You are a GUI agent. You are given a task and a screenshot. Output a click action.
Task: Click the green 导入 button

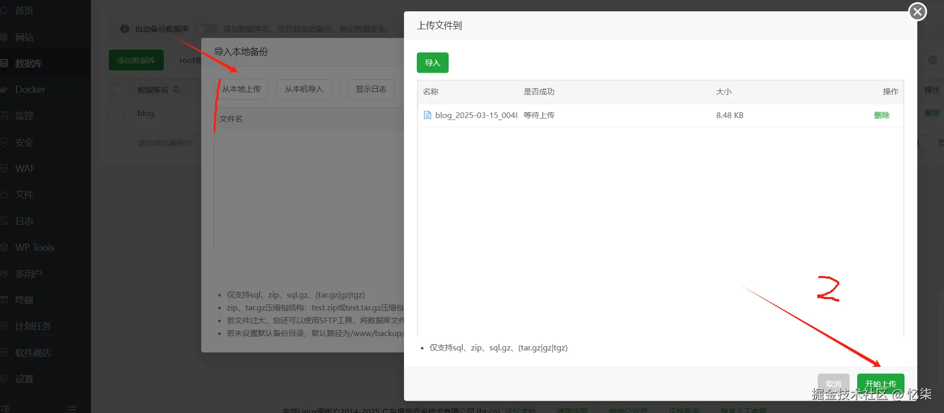pyautogui.click(x=433, y=63)
